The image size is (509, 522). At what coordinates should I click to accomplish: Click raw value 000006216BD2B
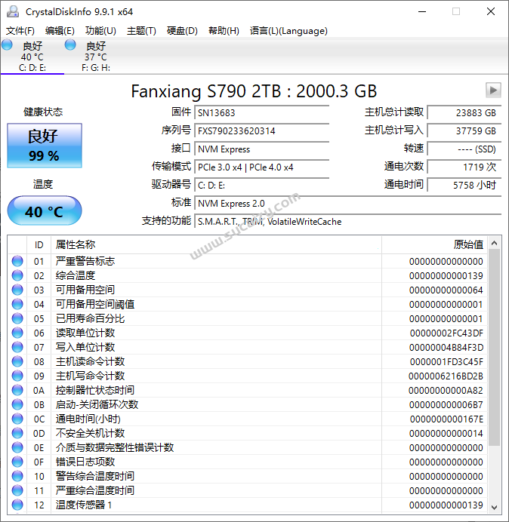pyautogui.click(x=446, y=376)
